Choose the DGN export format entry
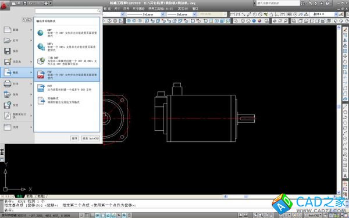The width and height of the screenshot is (349, 218). point(66,88)
